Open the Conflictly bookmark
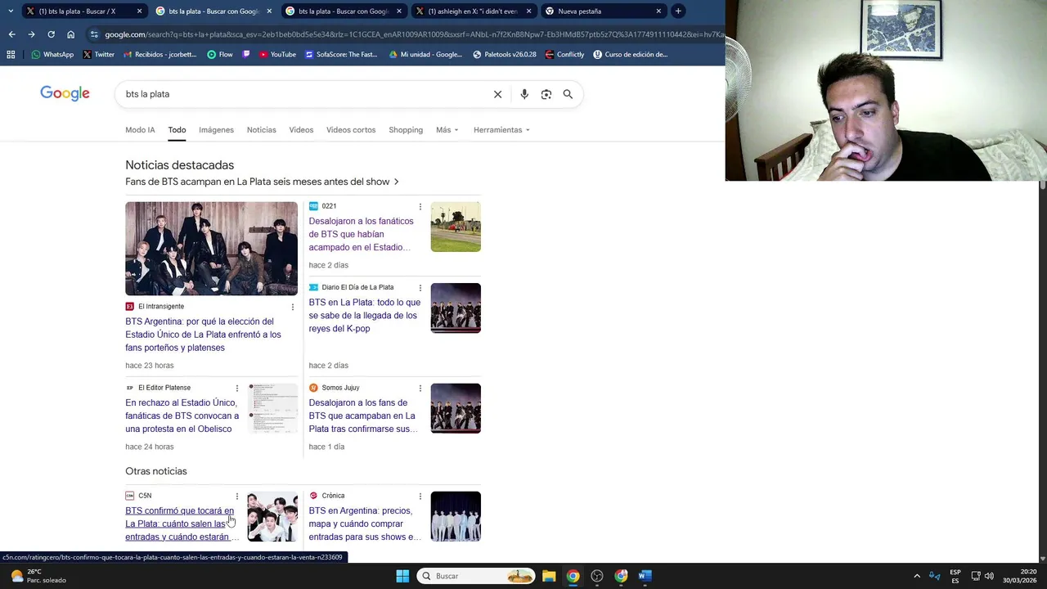 564,55
